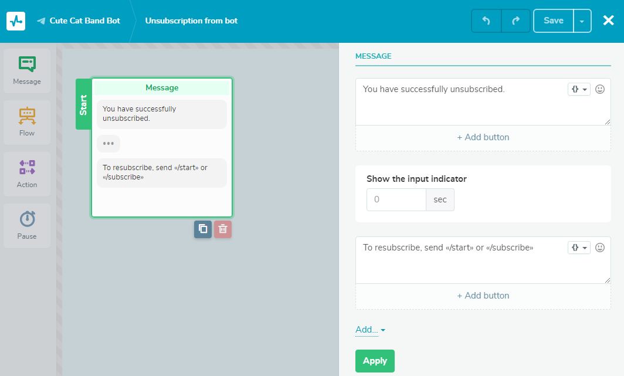Open the SendPulse logo home
This screenshot has width=624, height=376.
(x=16, y=21)
